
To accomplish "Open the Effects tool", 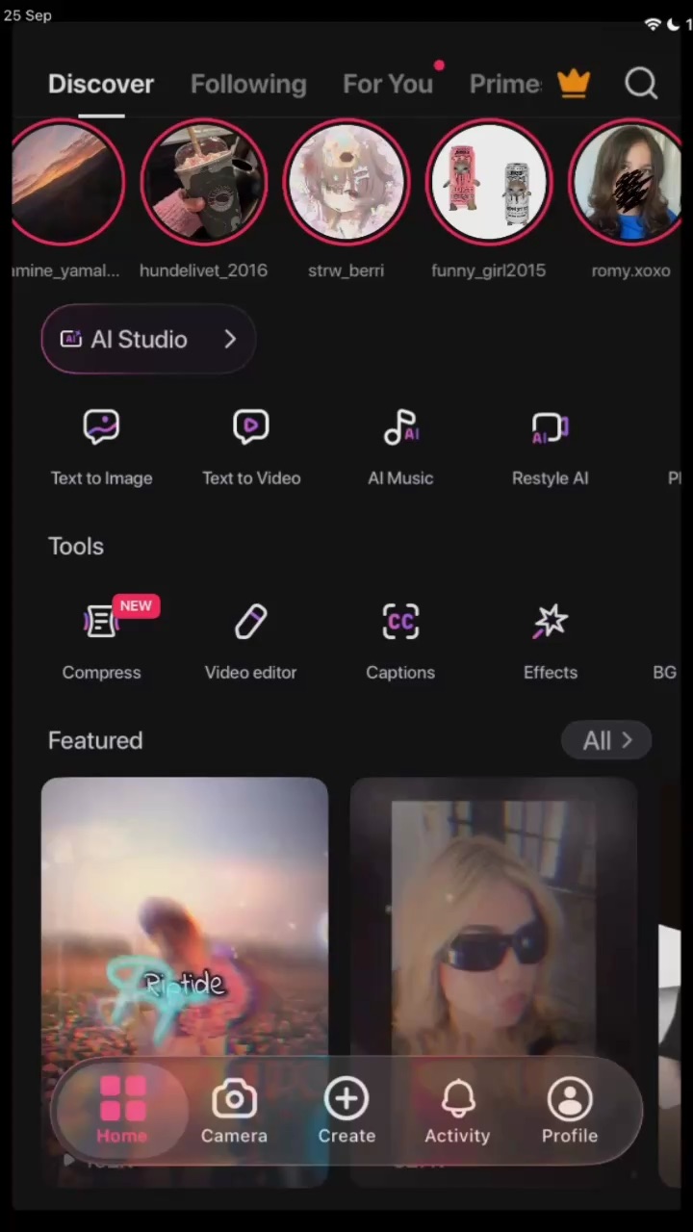I will 551,642.
